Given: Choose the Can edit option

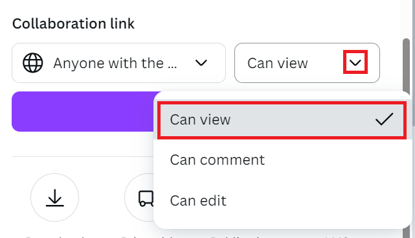Looking at the screenshot, I should click(x=282, y=200).
